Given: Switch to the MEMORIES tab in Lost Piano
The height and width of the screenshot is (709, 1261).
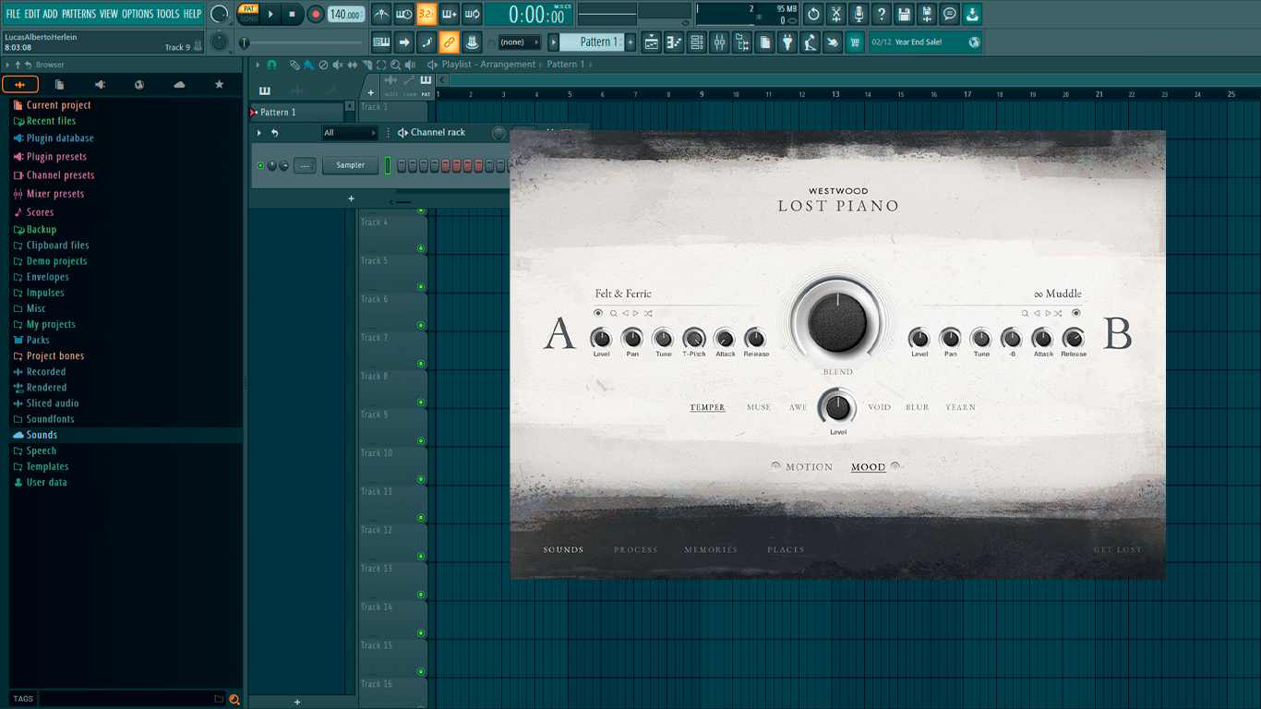Looking at the screenshot, I should pos(711,549).
